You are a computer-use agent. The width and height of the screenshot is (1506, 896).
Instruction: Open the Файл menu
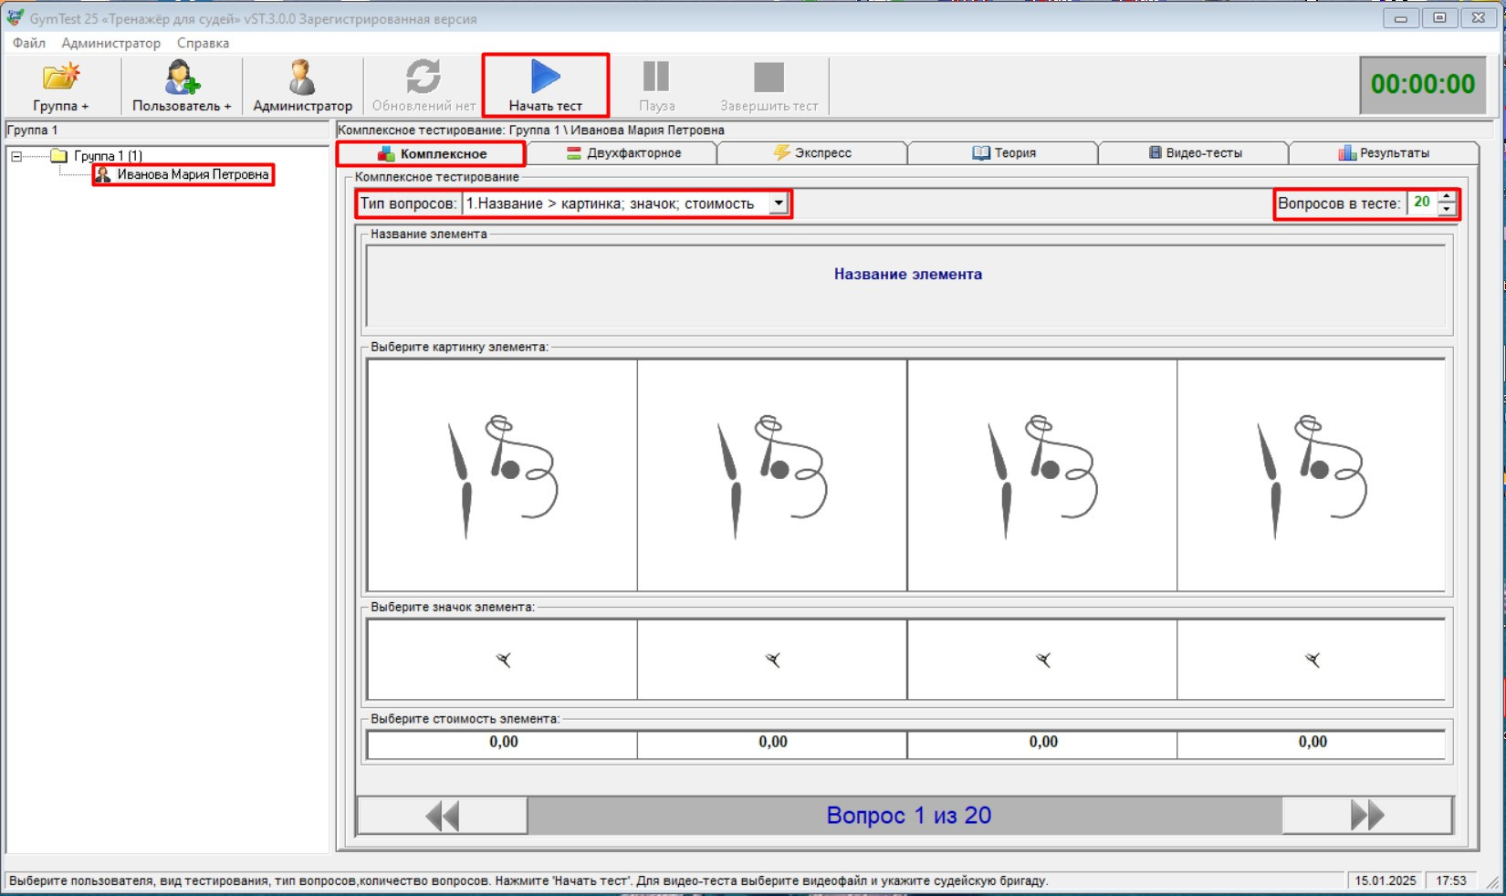click(29, 43)
